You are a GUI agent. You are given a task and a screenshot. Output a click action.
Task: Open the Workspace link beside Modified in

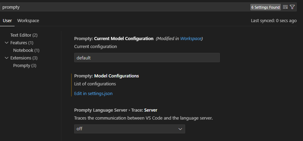191,38
